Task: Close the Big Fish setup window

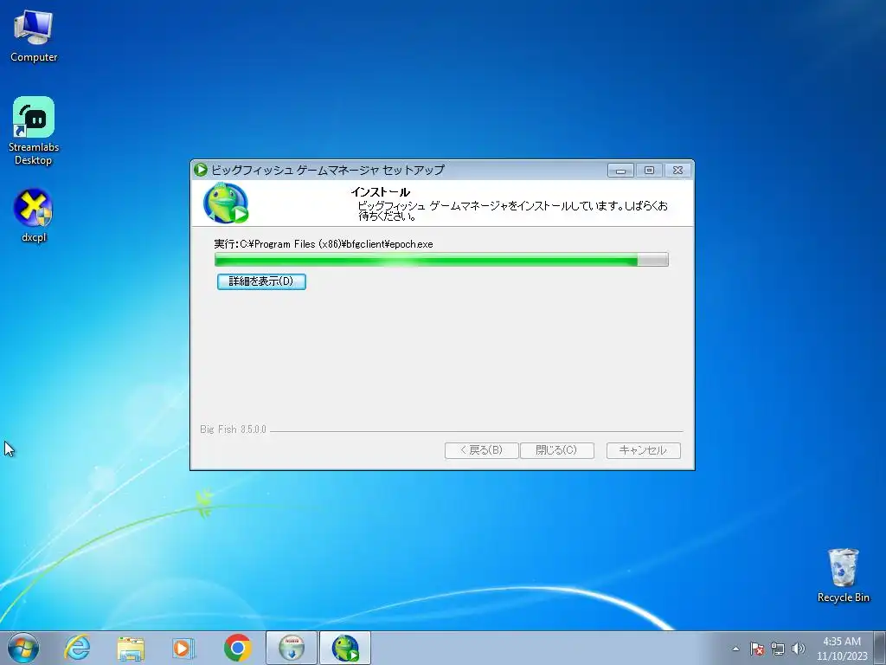Action: tap(677, 170)
